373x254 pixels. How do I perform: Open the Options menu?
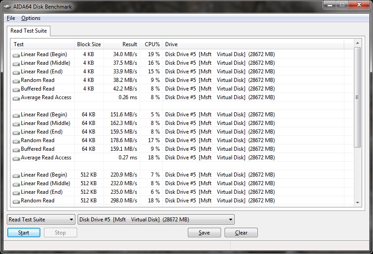(x=31, y=18)
